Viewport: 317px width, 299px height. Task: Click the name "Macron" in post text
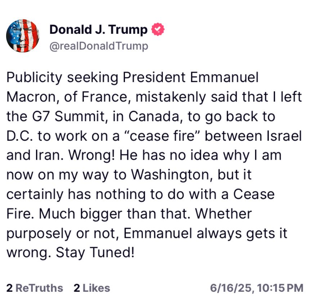coord(31,98)
